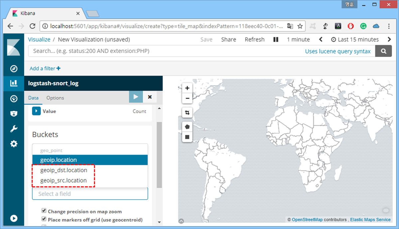Switch to the Data tab
Viewport: 399px width, 229px height.
coord(33,98)
